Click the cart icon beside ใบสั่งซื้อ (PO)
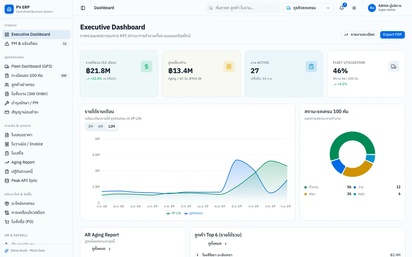412x257 pixels. point(7,222)
